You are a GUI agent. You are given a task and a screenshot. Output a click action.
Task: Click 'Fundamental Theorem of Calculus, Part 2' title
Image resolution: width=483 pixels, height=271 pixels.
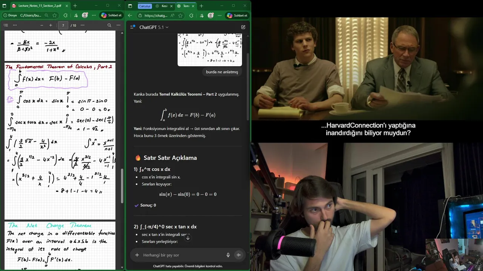coord(59,67)
